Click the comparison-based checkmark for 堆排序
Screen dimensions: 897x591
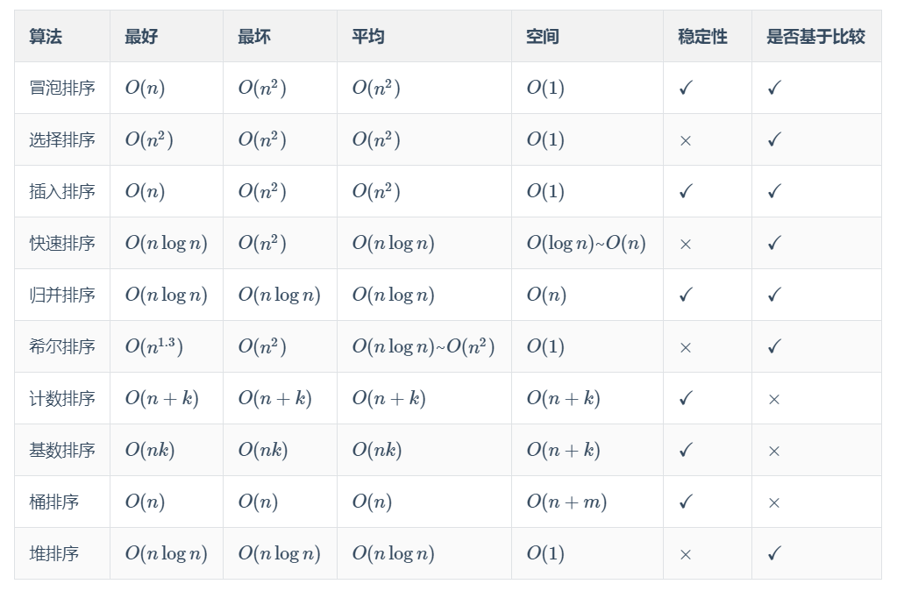773,553
